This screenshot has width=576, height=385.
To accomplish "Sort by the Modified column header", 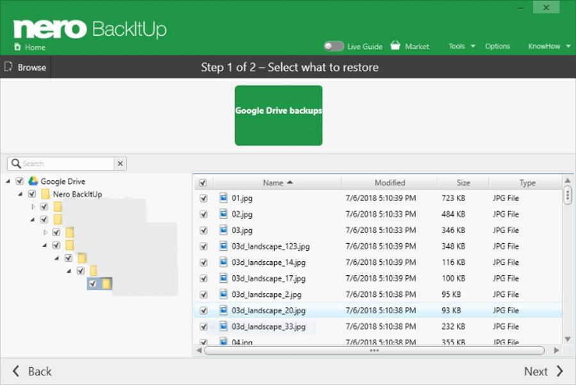I will point(390,183).
